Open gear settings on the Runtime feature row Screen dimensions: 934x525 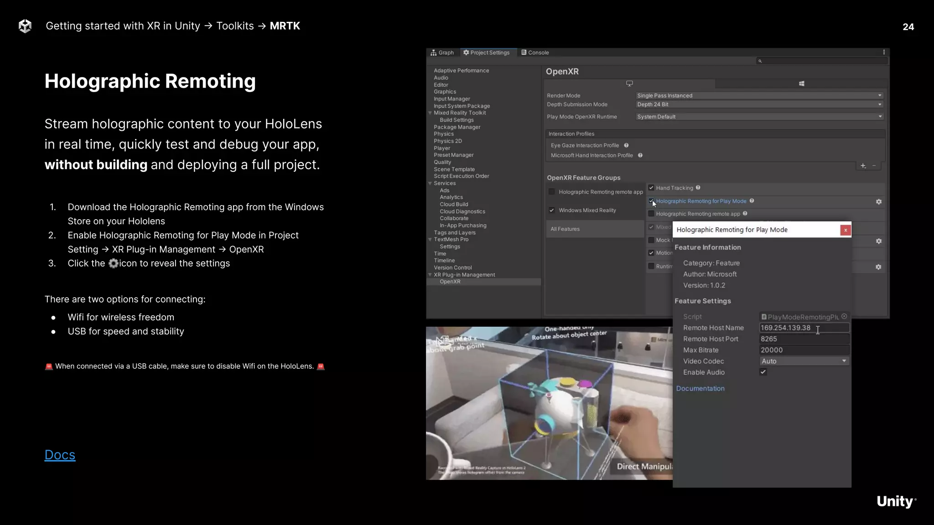(878, 267)
